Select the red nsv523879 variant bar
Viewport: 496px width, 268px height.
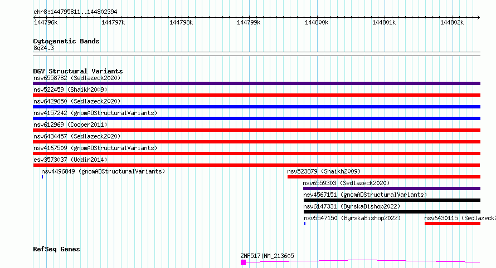[x=384, y=177]
